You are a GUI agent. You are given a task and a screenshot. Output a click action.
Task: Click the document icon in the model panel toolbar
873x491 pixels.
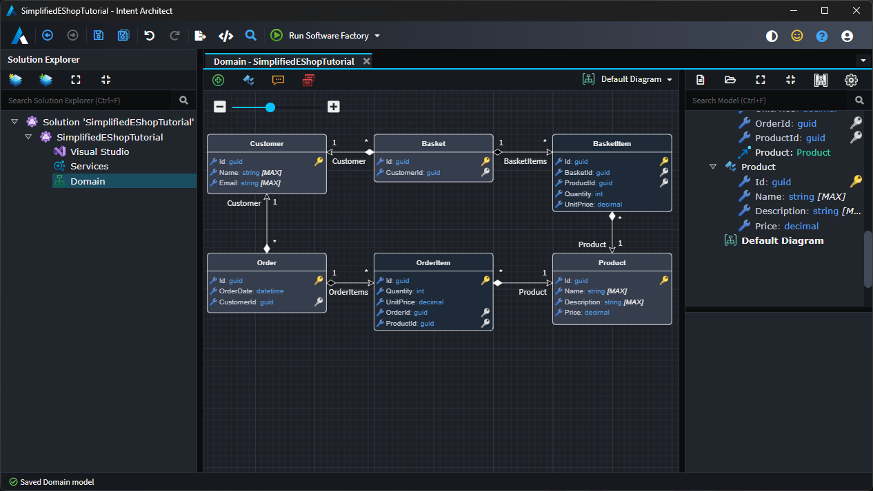[700, 80]
